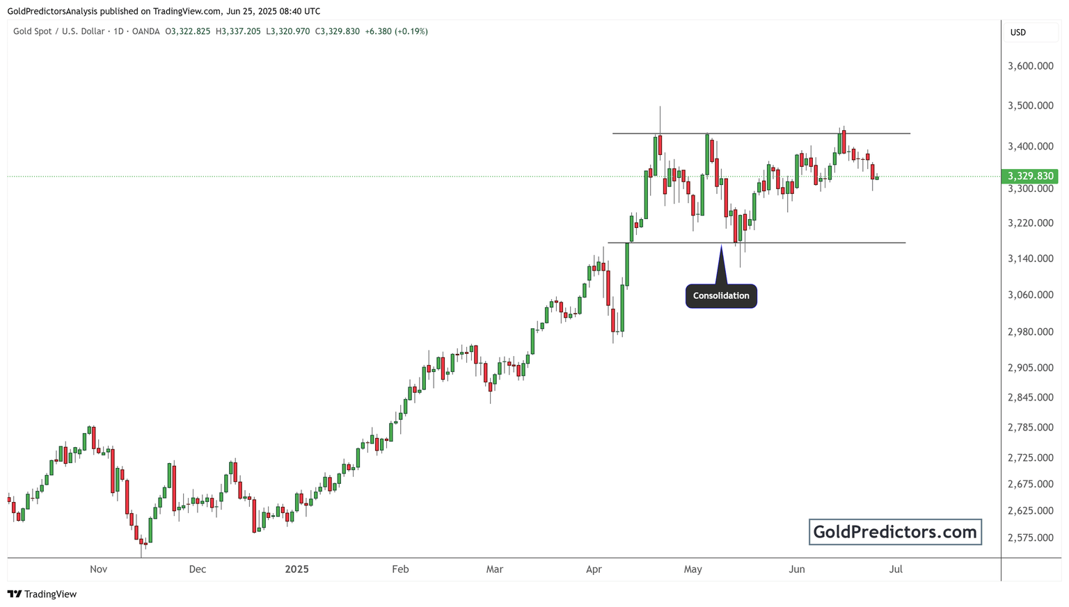Click the 3,060.000 price scale label
The width and height of the screenshot is (1069, 607).
click(1030, 295)
